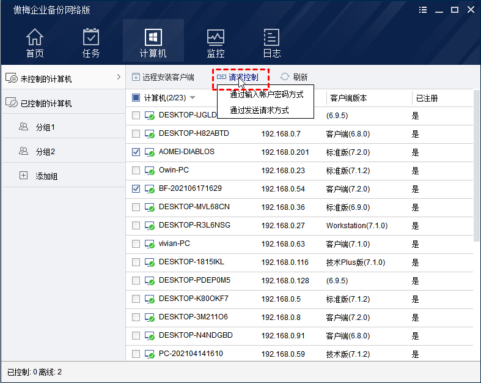Expand 未控制的计算机 chevron arrow
This screenshot has width=481, height=383.
pos(118,77)
